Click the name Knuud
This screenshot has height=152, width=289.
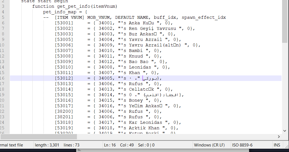click(x=136, y=56)
